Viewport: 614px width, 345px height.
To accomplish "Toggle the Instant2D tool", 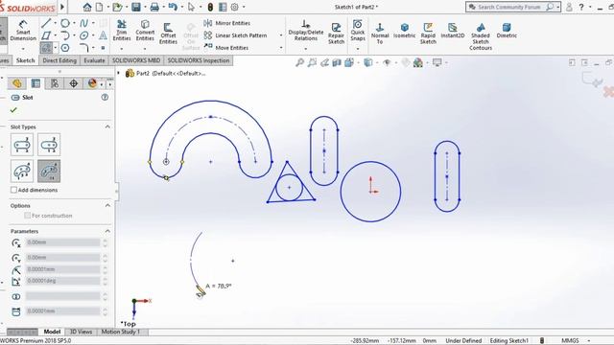I will [453, 30].
